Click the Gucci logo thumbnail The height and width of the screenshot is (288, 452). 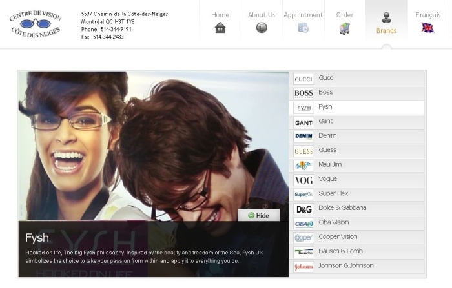303,79
